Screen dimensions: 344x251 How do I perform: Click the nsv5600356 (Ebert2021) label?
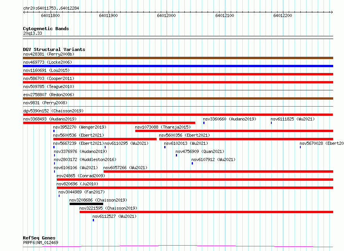(x=184, y=135)
